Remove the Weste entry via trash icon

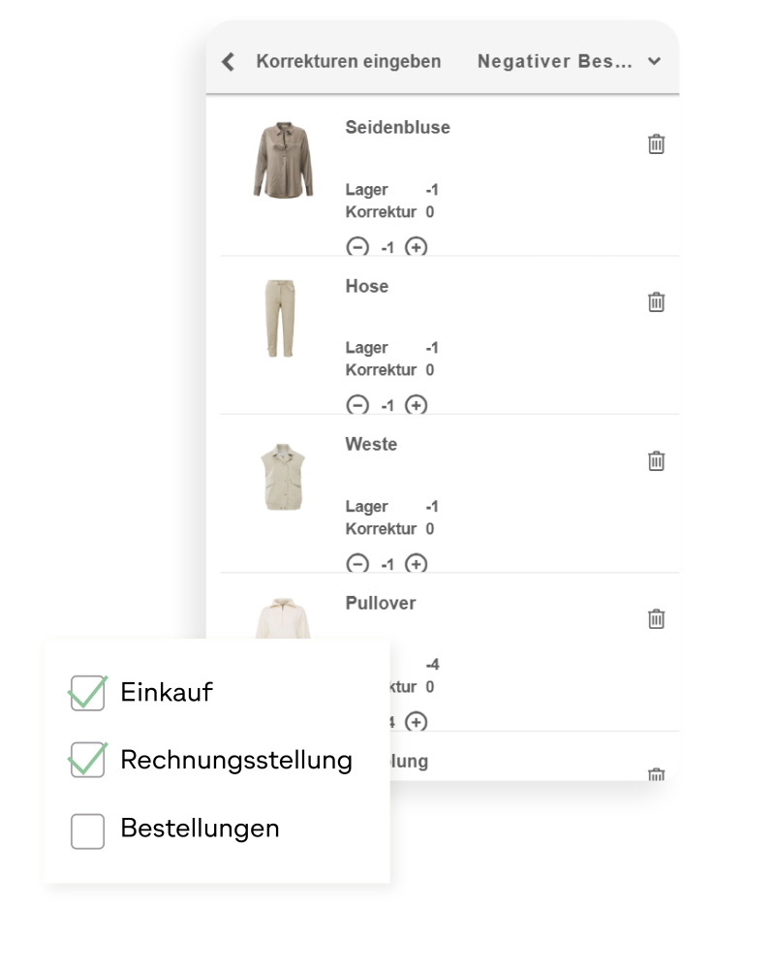pos(656,460)
